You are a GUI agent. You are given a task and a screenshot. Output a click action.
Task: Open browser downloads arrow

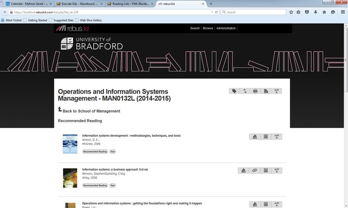pyautogui.click(x=316, y=12)
